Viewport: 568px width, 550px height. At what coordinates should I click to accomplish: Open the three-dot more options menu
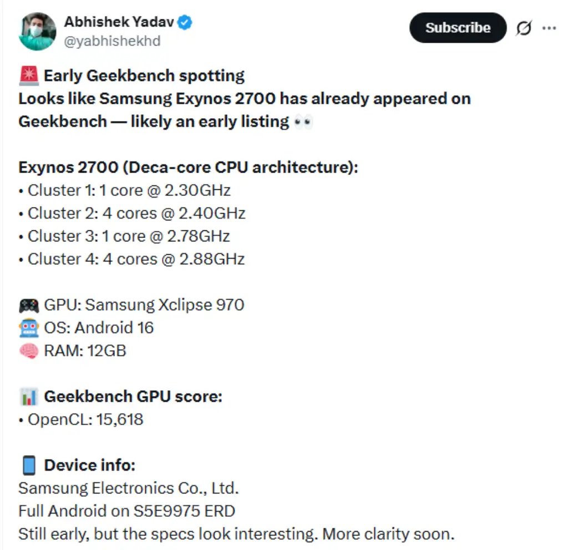click(549, 28)
